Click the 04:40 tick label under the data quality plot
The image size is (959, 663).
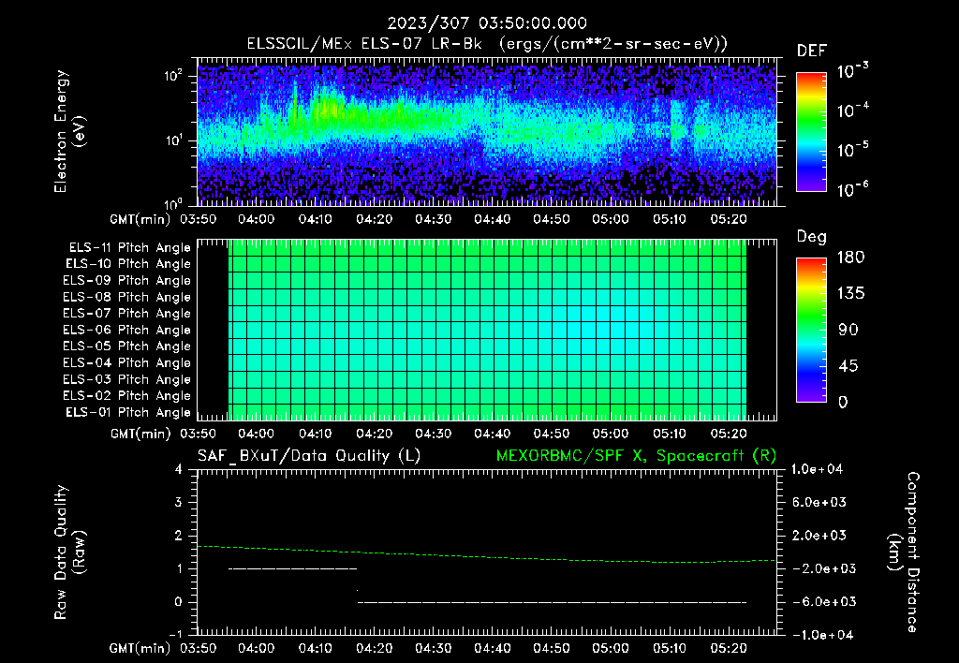493,648
